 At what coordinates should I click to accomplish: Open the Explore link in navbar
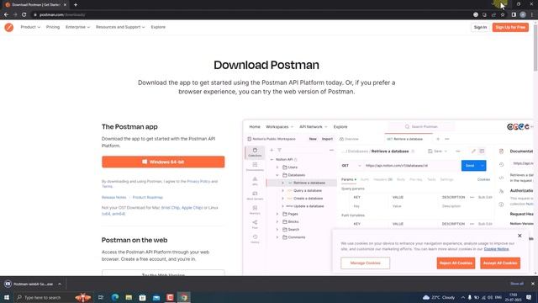click(x=158, y=27)
